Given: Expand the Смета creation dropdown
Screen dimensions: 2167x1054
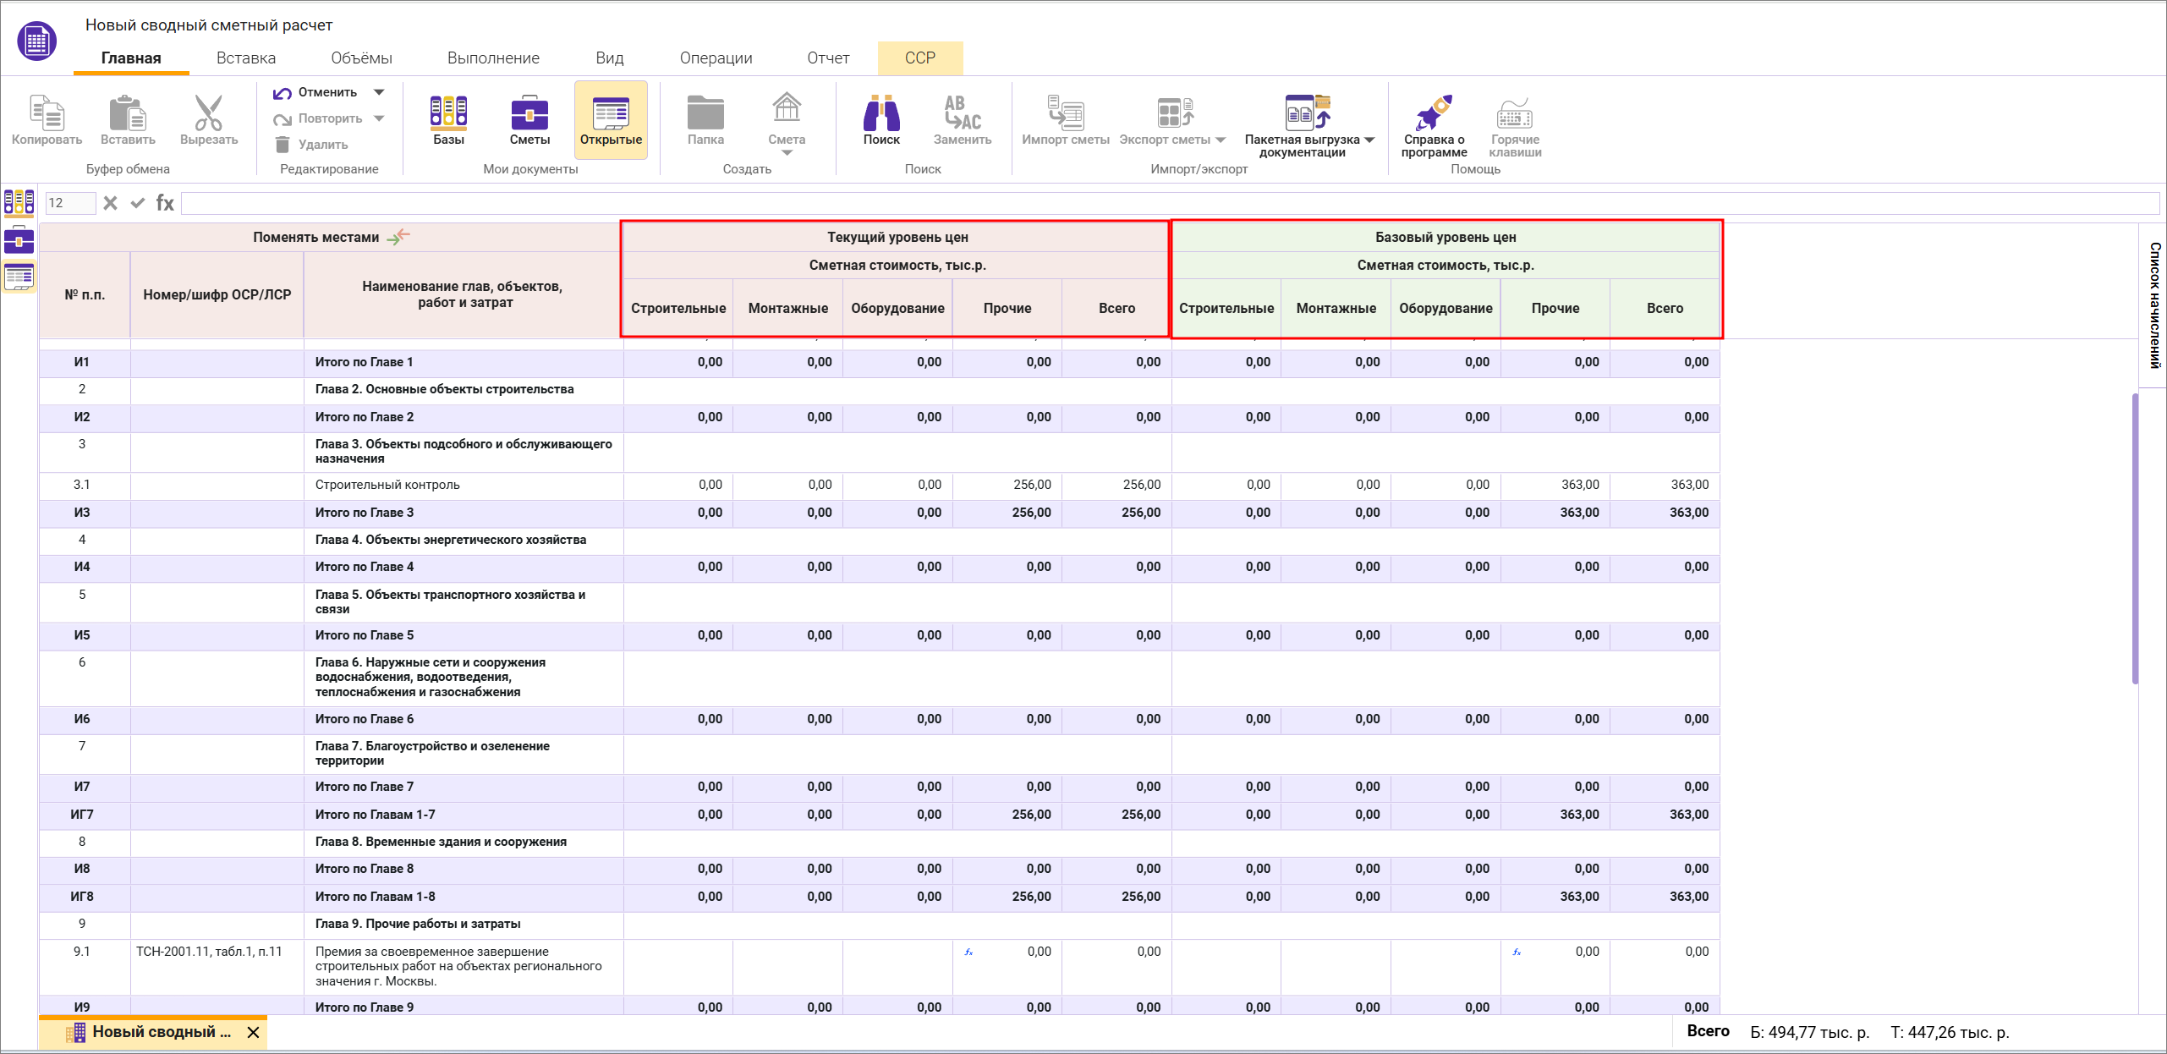Looking at the screenshot, I should click(787, 153).
